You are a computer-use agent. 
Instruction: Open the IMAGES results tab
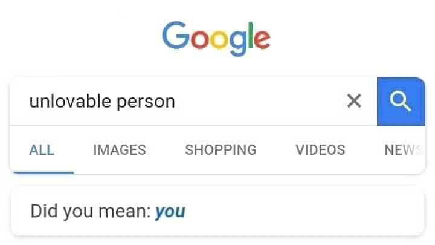[120, 150]
